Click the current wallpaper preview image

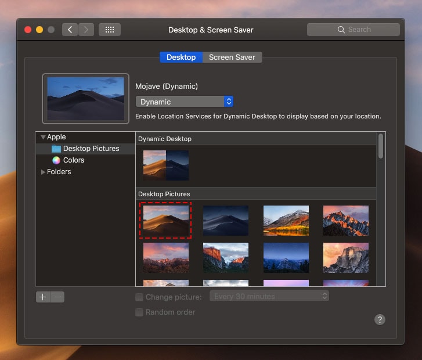(x=85, y=99)
